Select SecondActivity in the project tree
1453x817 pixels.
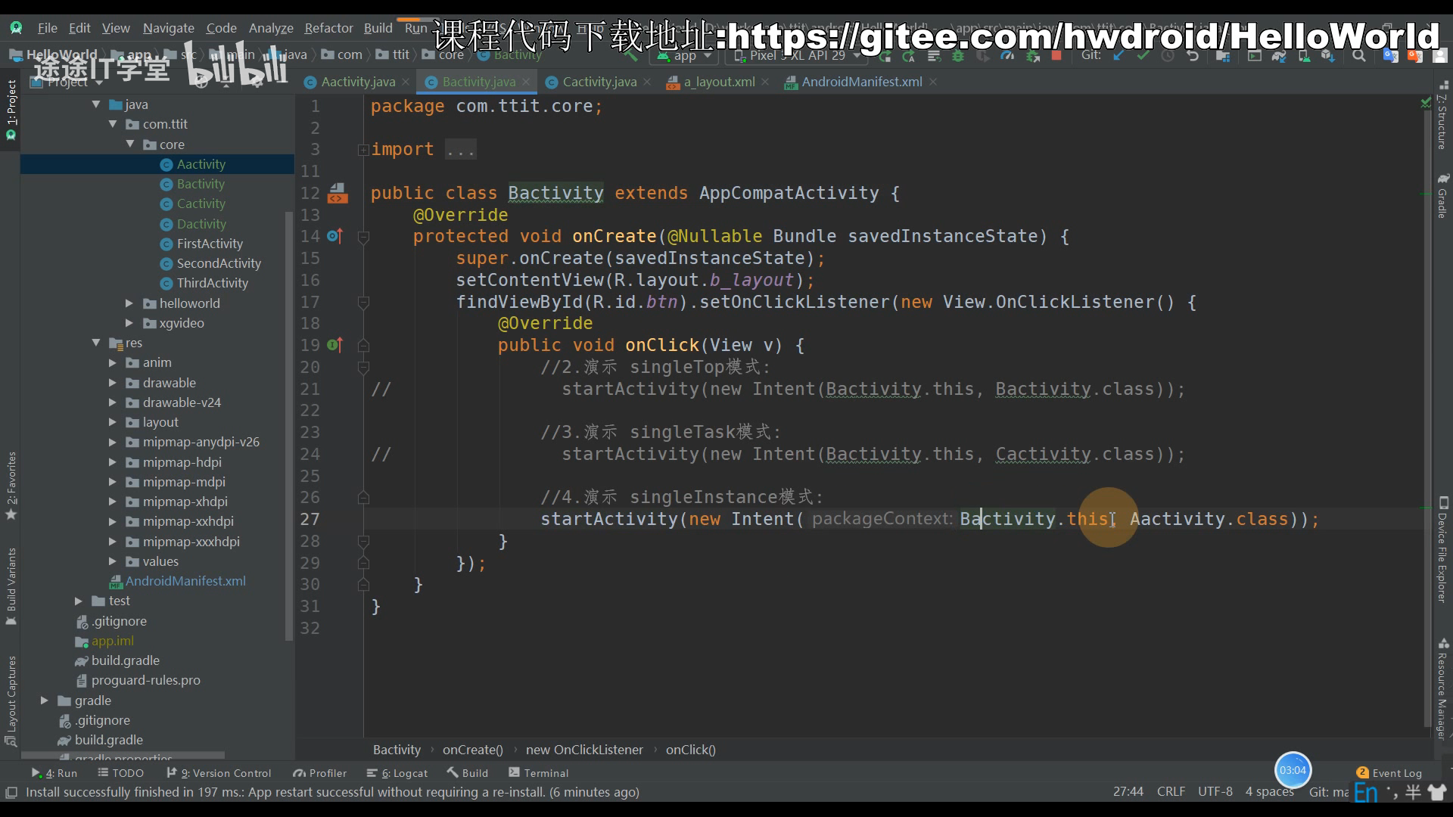click(x=219, y=263)
